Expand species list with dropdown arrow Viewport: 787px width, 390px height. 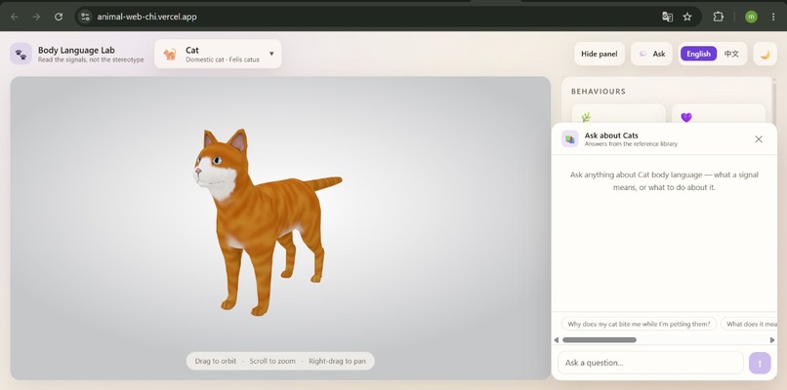click(271, 54)
